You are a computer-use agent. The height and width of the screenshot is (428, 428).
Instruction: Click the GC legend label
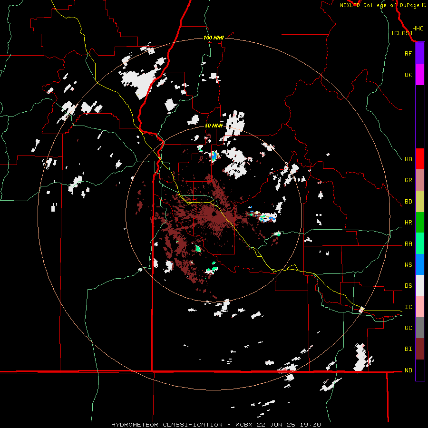[408, 328]
